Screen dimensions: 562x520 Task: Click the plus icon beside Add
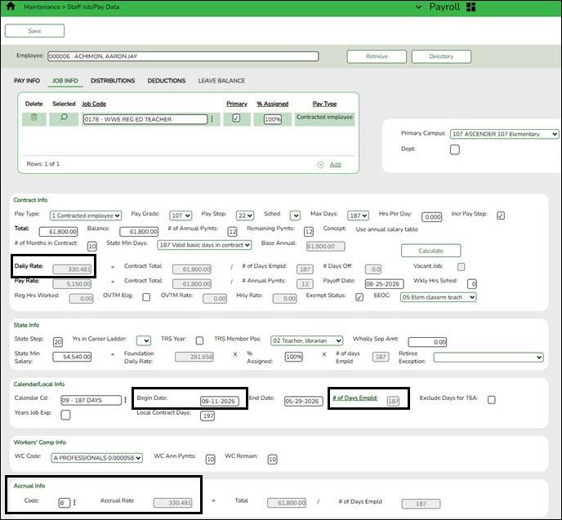(x=320, y=164)
